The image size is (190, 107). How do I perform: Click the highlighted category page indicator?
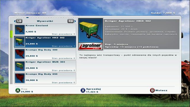pos(28,18)
